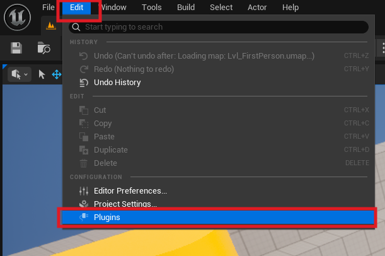Image resolution: width=385 pixels, height=256 pixels.
Task: Select the arrow Select Objects tool
Action: [42, 74]
